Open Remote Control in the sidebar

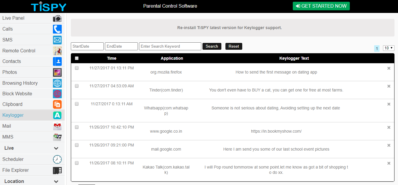pyautogui.click(x=32, y=51)
